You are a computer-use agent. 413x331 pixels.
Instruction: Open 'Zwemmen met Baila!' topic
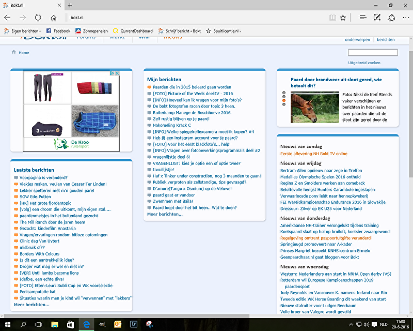(x=173, y=201)
